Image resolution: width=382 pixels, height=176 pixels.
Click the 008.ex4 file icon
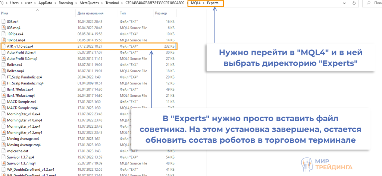point(4,22)
